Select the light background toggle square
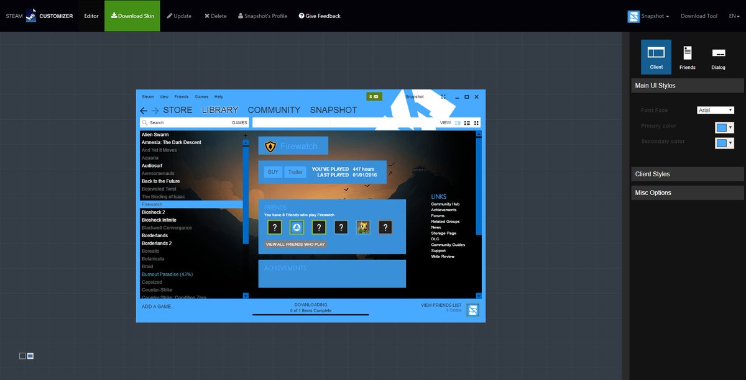The image size is (746, 380). (30, 356)
